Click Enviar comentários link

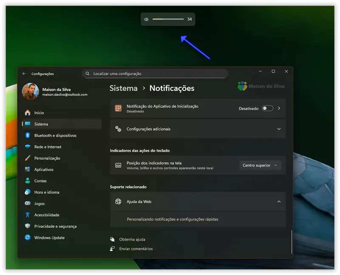tap(136, 249)
